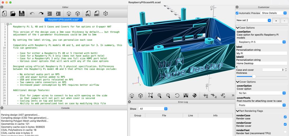This screenshot has height=136, width=289.
Task: Click console line 'Geometries in cache: 121'
Action: click(x=15, y=124)
